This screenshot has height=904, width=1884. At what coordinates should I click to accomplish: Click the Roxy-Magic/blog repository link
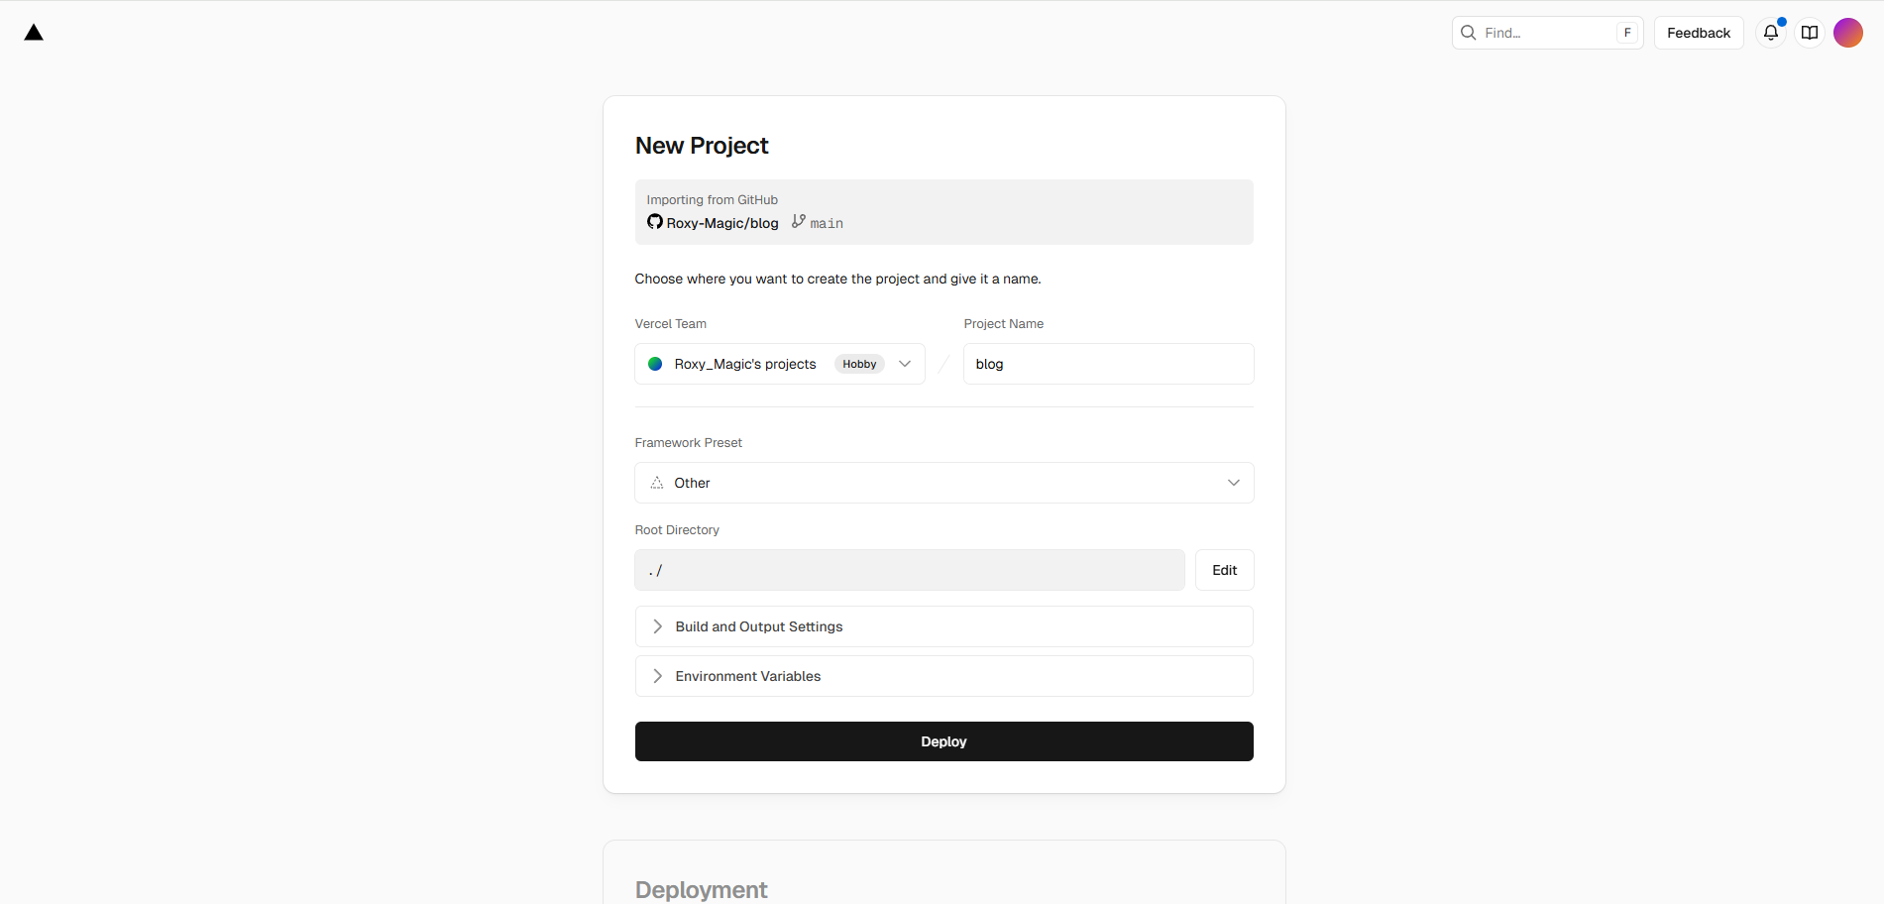tap(722, 223)
